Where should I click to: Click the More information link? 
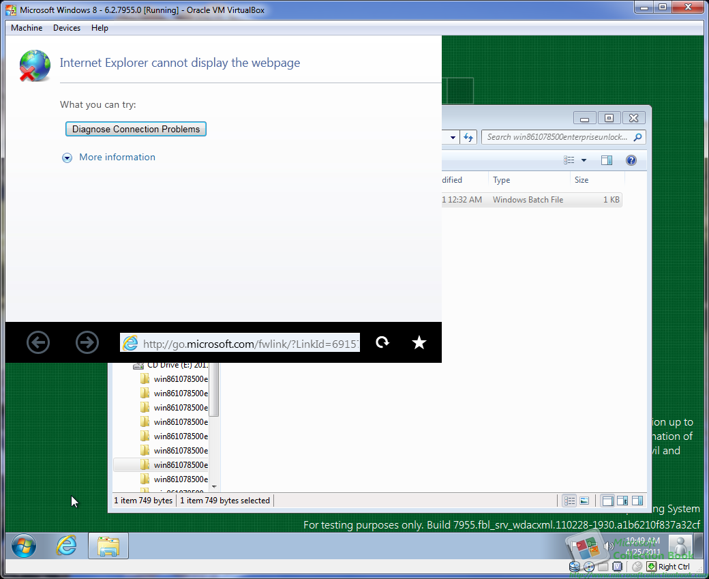tap(117, 157)
